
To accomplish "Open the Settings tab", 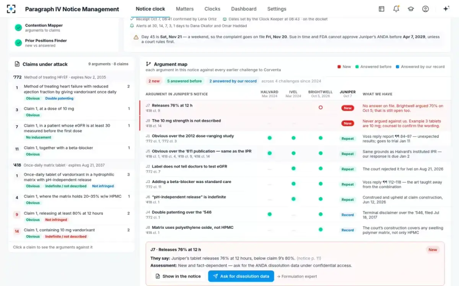I will 277,9.
